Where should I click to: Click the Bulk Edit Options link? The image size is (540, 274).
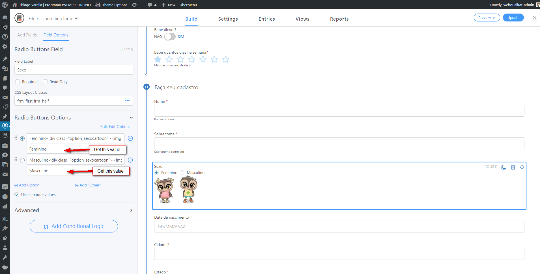click(115, 127)
